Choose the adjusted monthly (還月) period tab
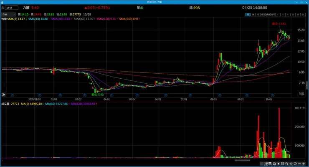 click(273, 15)
